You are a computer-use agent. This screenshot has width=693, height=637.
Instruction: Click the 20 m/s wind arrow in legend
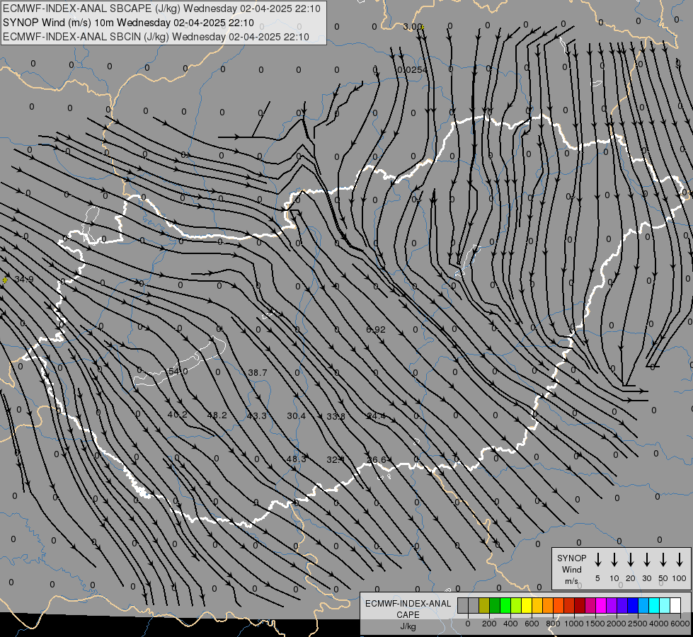(x=631, y=559)
